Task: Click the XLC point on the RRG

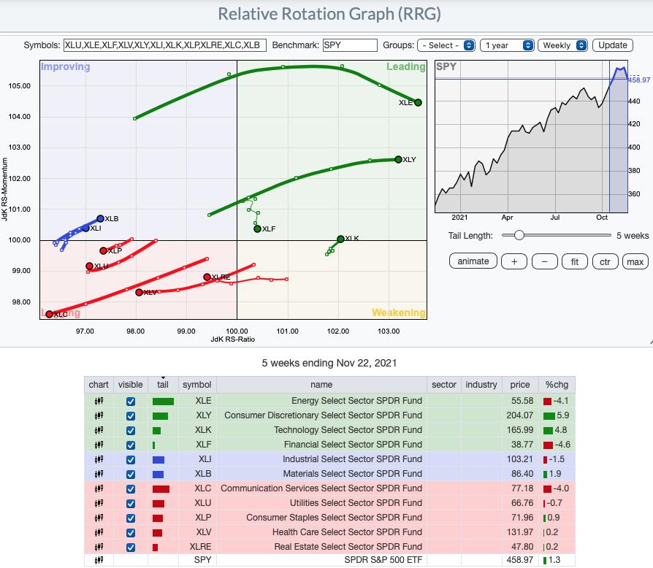Action: point(49,314)
